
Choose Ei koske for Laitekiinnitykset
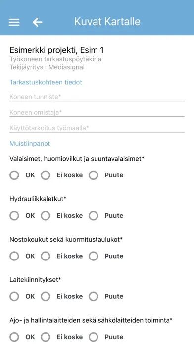tap(46, 297)
